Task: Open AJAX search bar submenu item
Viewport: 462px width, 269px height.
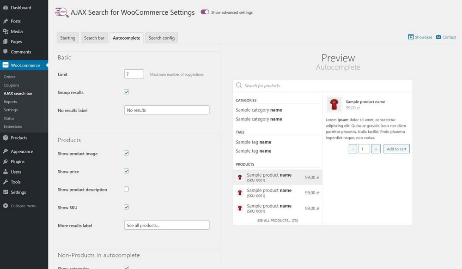Action: coord(18,93)
